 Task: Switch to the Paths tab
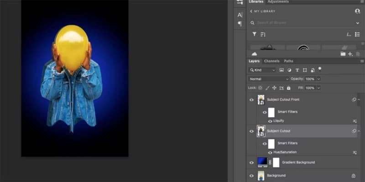tap(288, 61)
